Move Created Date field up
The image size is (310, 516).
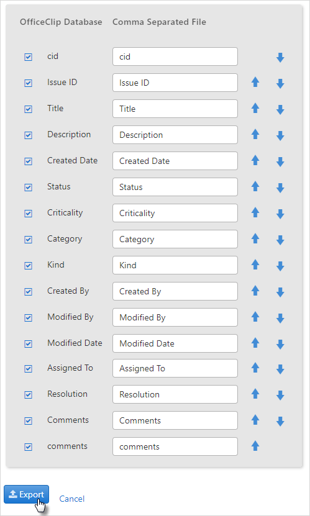pos(255,160)
